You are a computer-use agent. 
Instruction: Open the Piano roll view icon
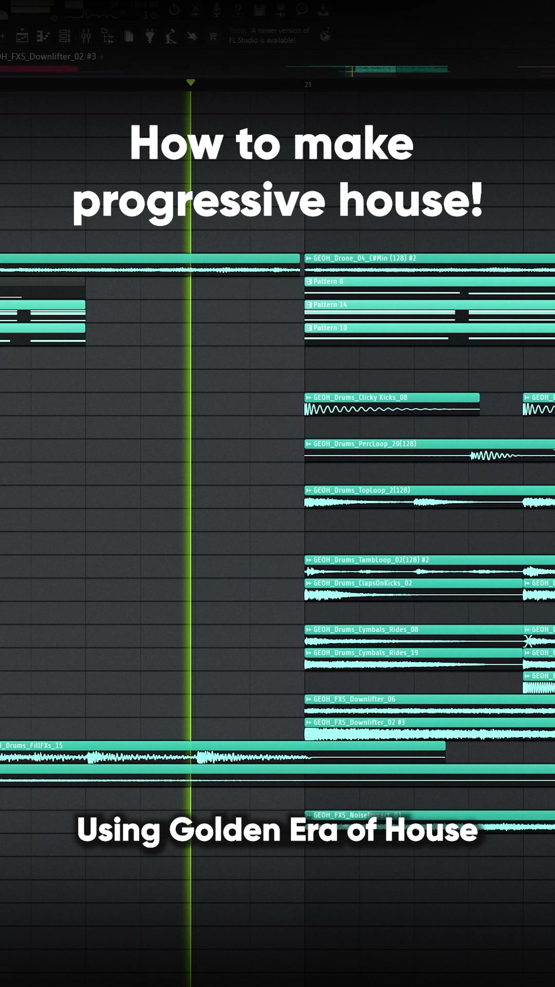[x=43, y=36]
